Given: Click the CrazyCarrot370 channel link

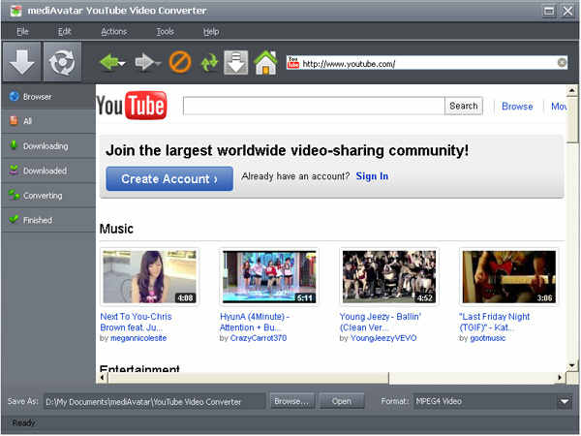Looking at the screenshot, I should [x=259, y=338].
